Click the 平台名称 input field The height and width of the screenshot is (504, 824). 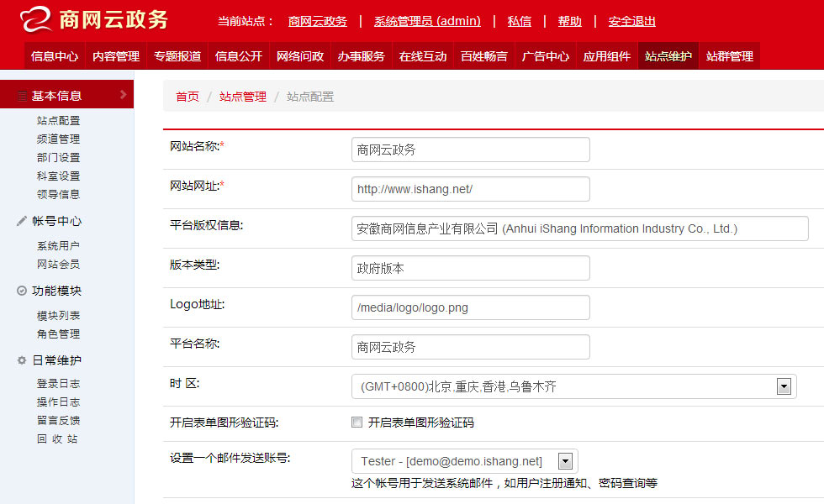(x=470, y=347)
